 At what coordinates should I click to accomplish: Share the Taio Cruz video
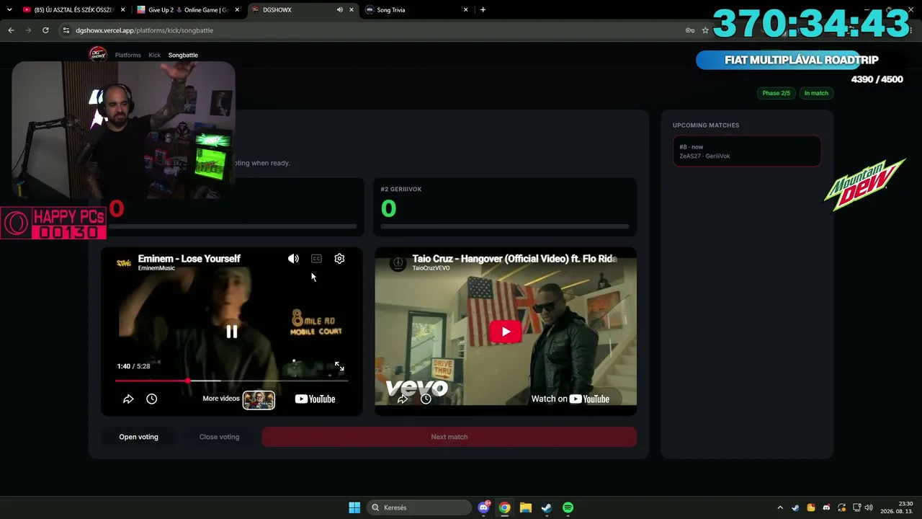coord(403,399)
